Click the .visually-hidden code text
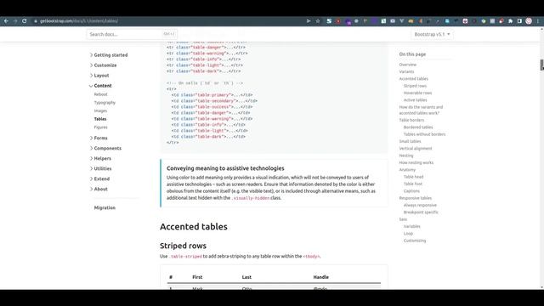Viewport: 544px width, 306px height. pyautogui.click(x=252, y=198)
